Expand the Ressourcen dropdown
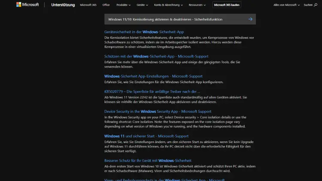 coord(197,5)
